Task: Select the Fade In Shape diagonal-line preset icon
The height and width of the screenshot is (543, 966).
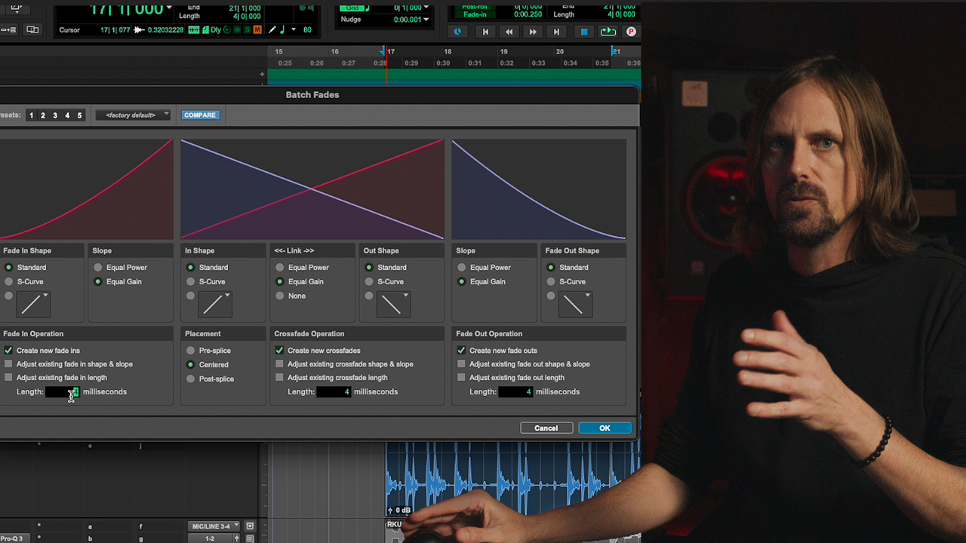Action: 34,303
